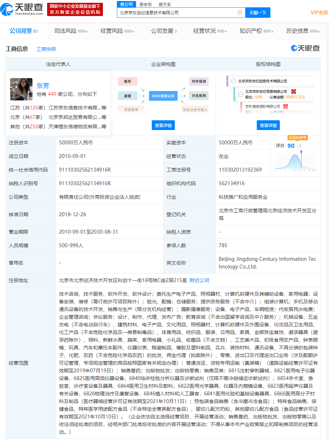Open 江苏京东信息技术有限... company link

click(77, 108)
